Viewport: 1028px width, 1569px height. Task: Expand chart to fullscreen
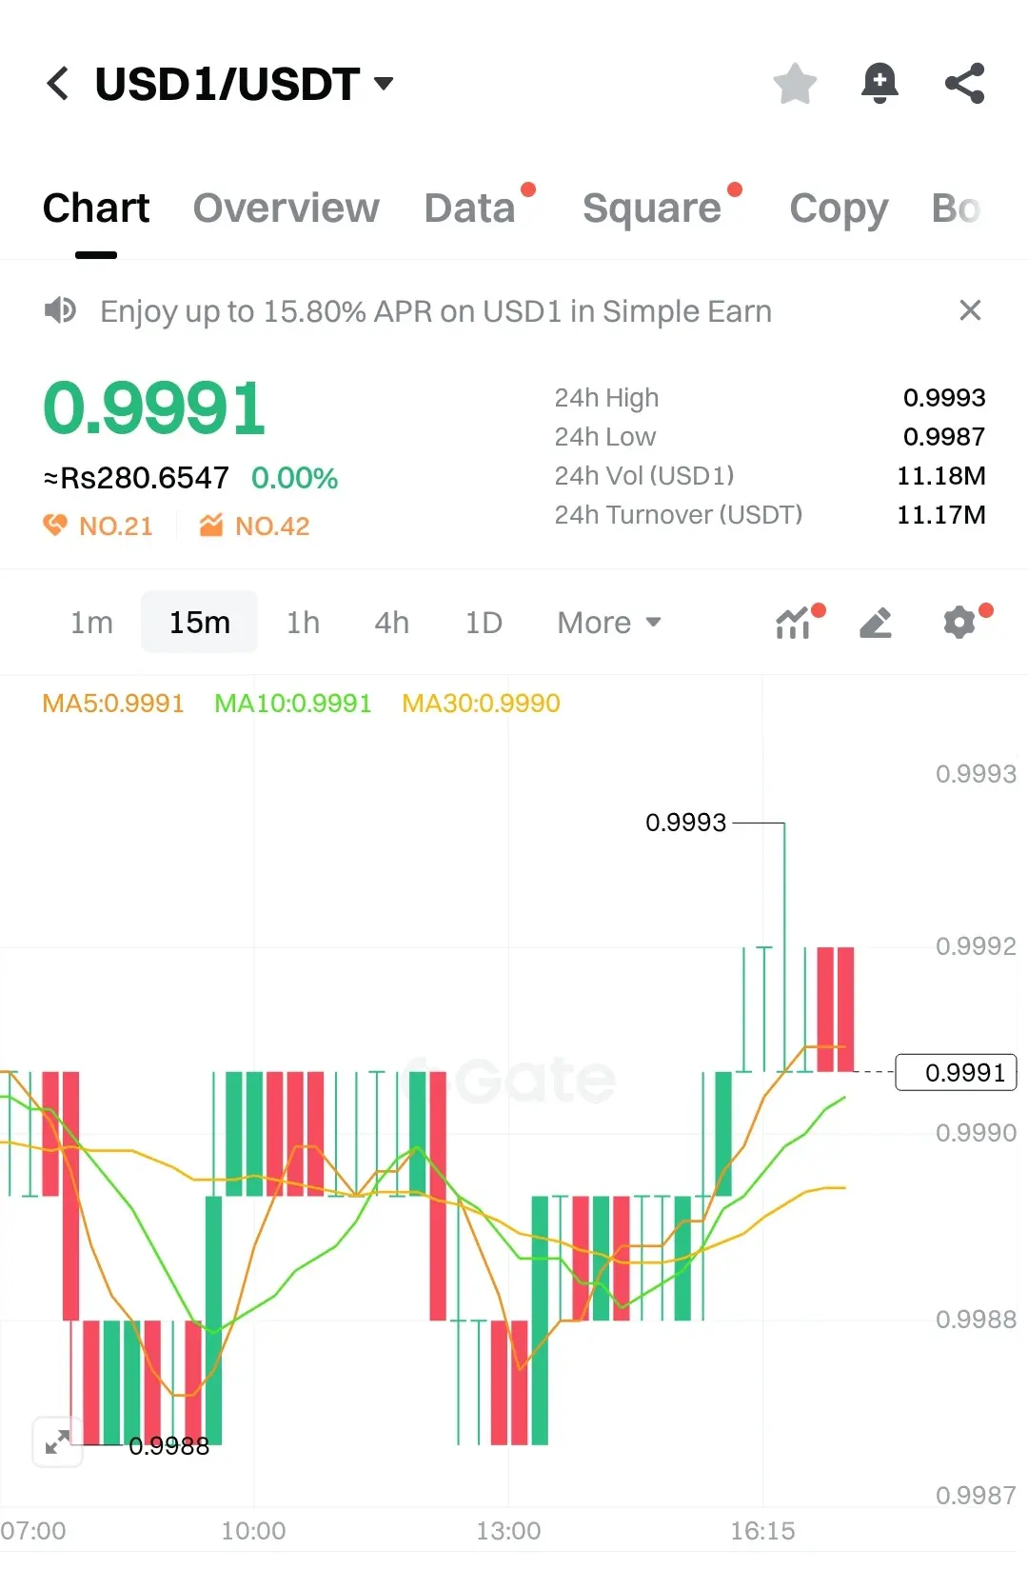tap(57, 1442)
